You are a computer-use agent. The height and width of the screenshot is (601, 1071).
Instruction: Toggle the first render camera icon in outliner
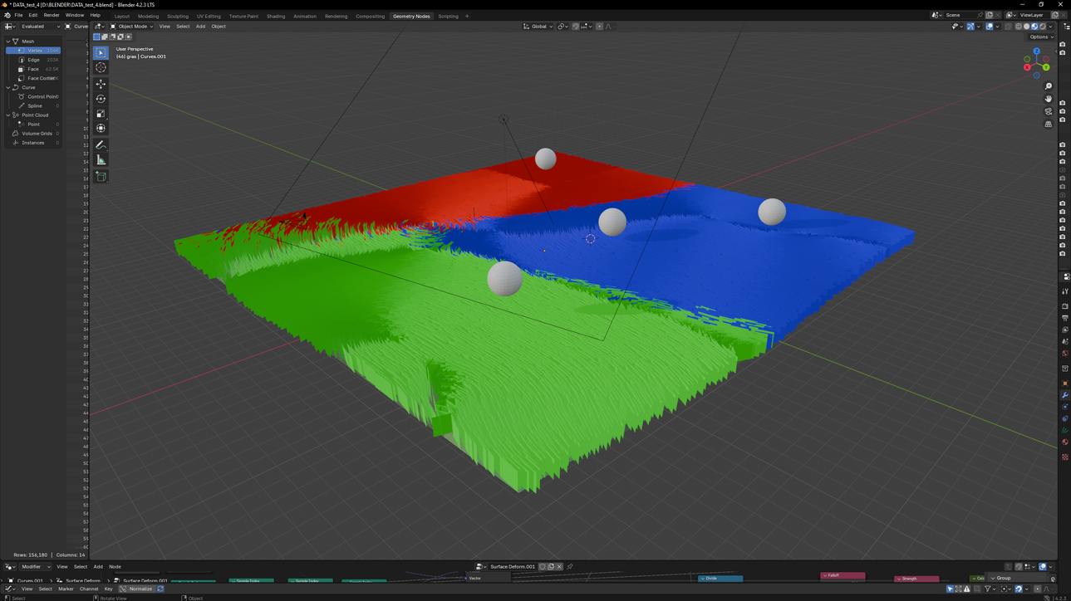(x=1063, y=45)
